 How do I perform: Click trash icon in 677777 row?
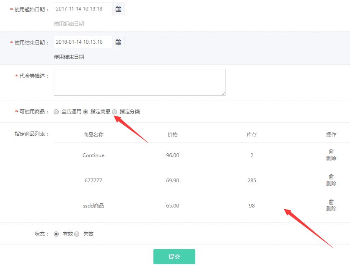[331, 177]
